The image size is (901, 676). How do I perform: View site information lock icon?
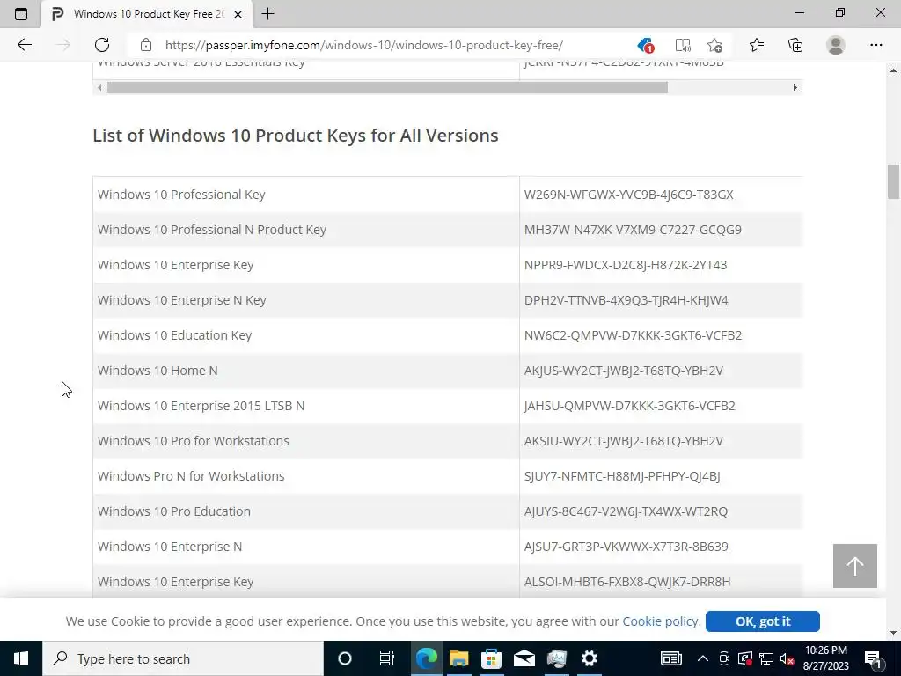(x=146, y=45)
